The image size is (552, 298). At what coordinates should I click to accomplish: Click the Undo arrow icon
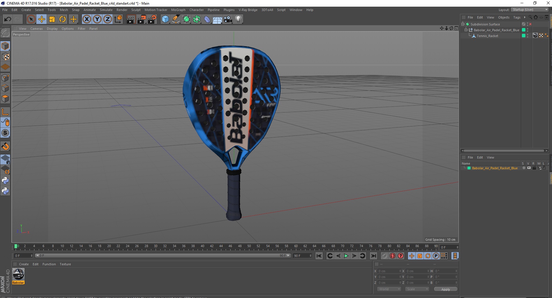(8, 19)
